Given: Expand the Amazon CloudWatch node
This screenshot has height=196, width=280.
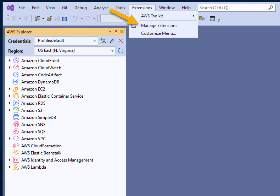Looking at the screenshot, I should (x=10, y=67).
